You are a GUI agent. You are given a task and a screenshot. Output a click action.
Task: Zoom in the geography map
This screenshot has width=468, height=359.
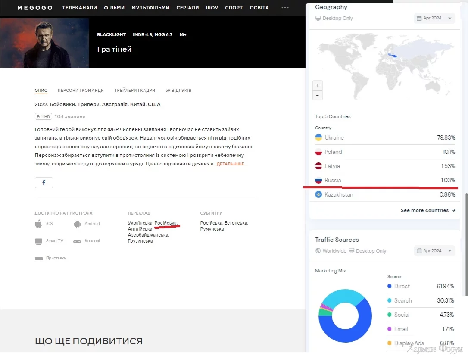tap(318, 86)
